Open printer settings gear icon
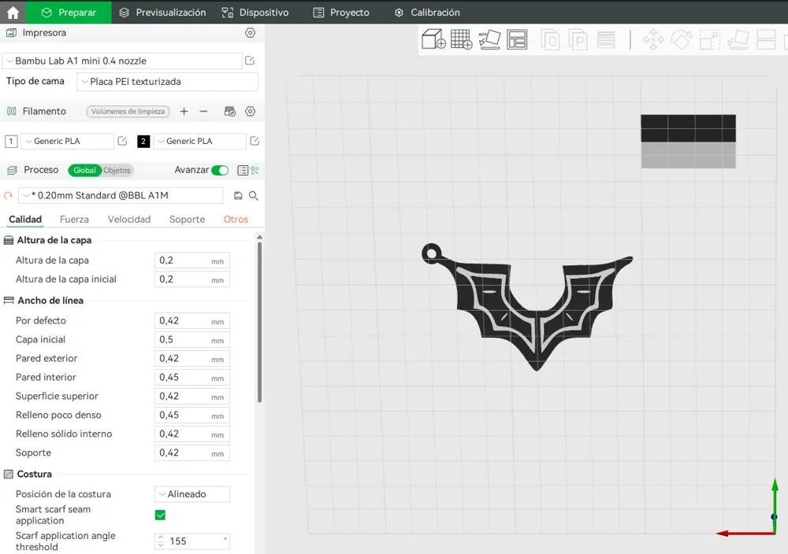Viewport: 788px width, 554px height. pos(250,32)
